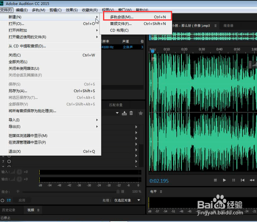This screenshot has width=257, height=222.
Task: Select the mp3 editor file tab
Action: tap(191, 26)
